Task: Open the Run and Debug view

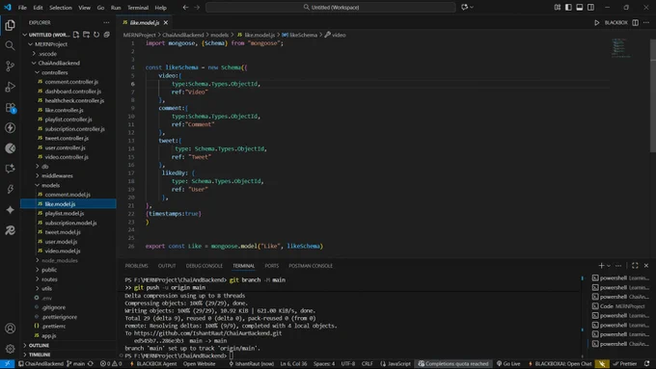Action: click(x=10, y=87)
